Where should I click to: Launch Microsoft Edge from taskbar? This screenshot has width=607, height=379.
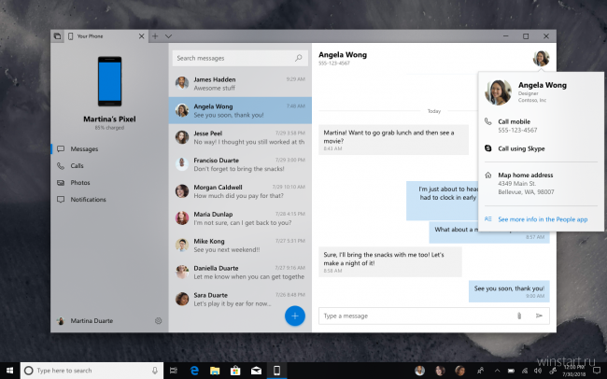pos(194,371)
